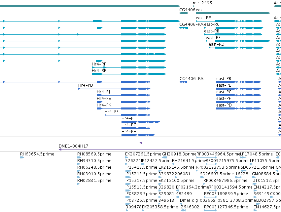
Task: Click the Dmel_dig_003669_0581_2708.3prime label
Action: coord(218,200)
